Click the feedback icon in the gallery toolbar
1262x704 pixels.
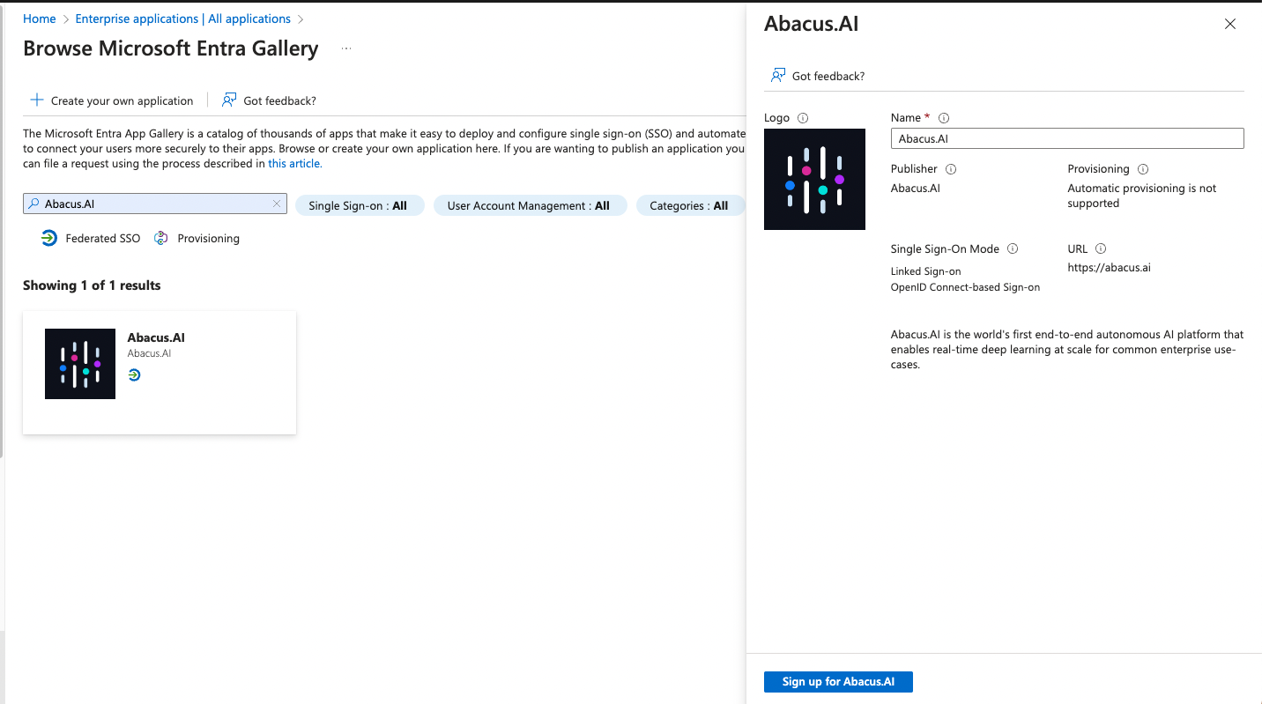(x=229, y=100)
